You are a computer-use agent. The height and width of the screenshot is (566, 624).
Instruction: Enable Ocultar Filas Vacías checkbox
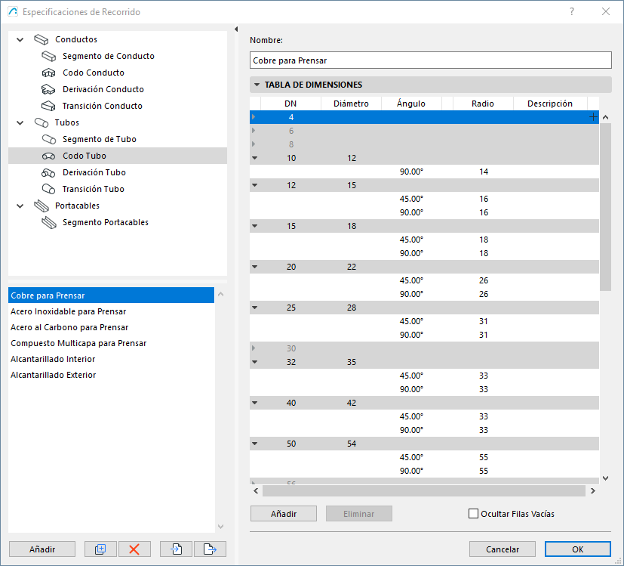tap(474, 514)
